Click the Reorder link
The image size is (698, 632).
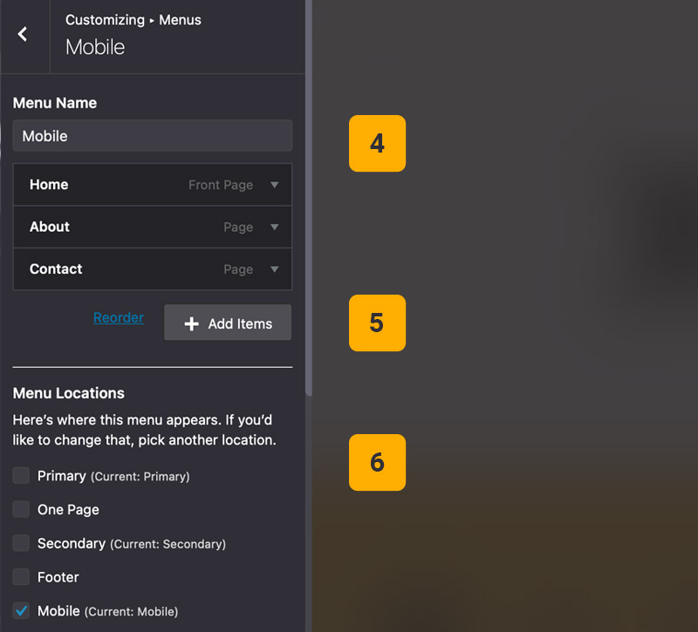click(x=119, y=318)
